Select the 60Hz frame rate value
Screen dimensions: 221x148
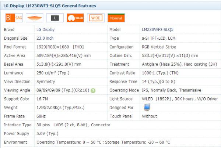[x=41, y=116]
